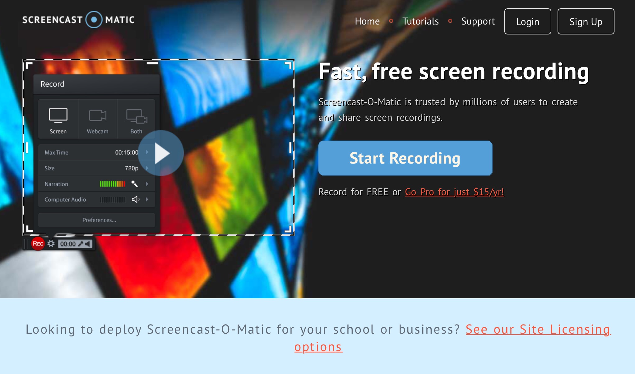Viewport: 635px width, 374px height.
Task: Expand the Narration option arrow
Action: (147, 184)
